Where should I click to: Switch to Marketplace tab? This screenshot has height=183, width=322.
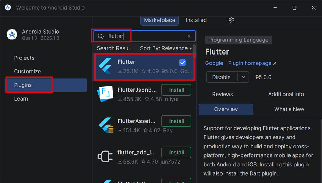160,20
